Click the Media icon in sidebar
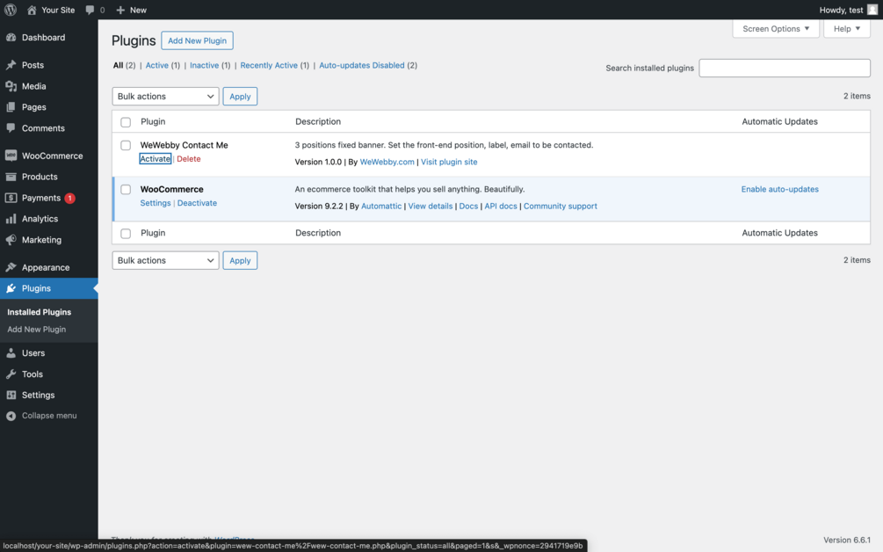This screenshot has width=883, height=552. (x=11, y=86)
